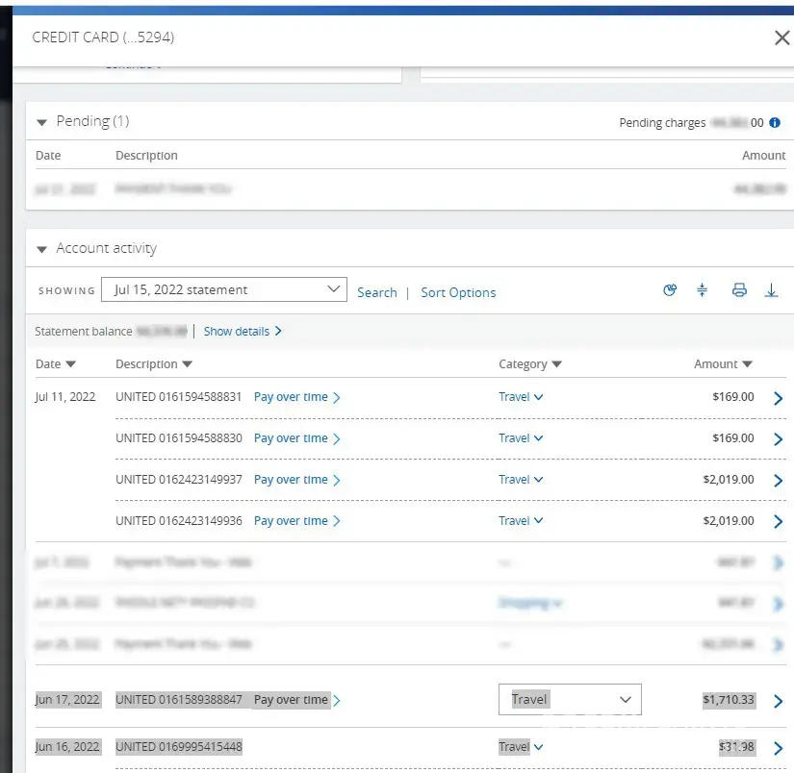Sort by the Category column header
Image resolution: width=794 pixels, height=773 pixels.
(529, 364)
